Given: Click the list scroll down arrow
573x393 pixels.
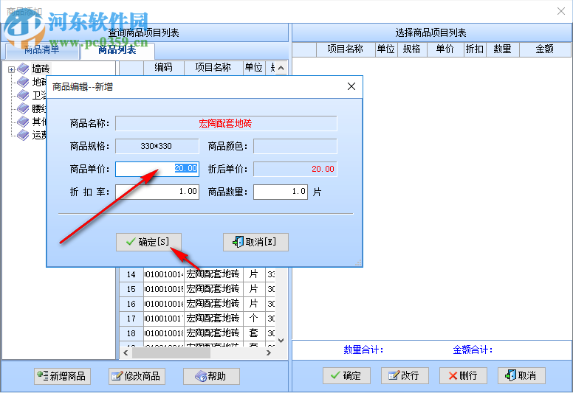Looking at the screenshot, I should pyautogui.click(x=281, y=341).
